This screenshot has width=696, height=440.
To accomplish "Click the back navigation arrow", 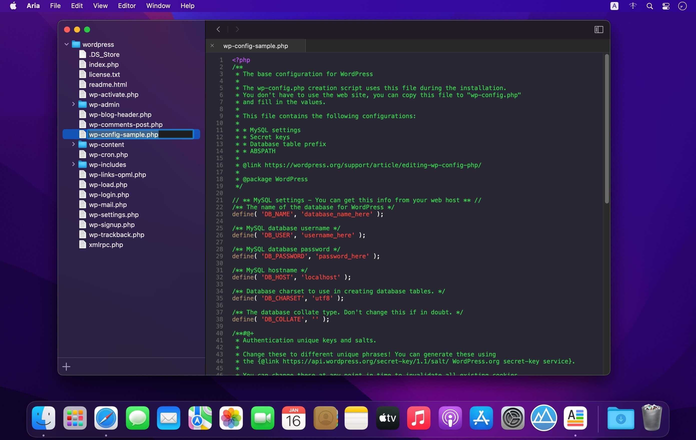I will 218,29.
